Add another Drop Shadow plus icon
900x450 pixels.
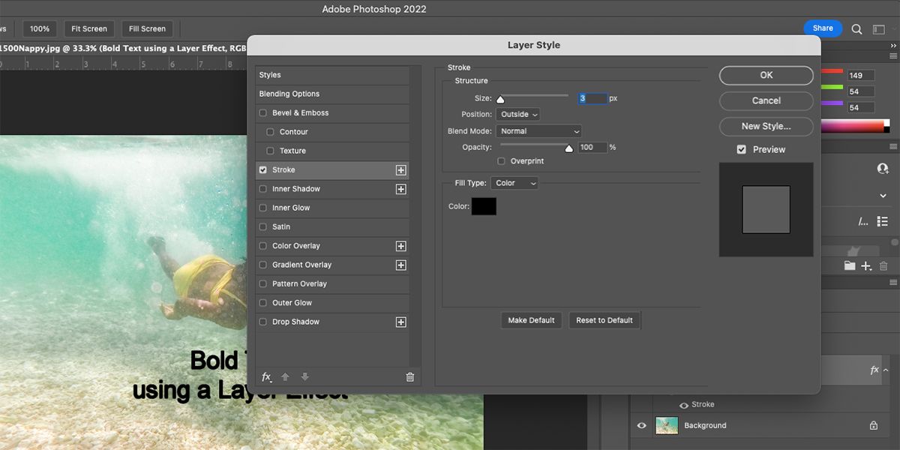coord(400,322)
